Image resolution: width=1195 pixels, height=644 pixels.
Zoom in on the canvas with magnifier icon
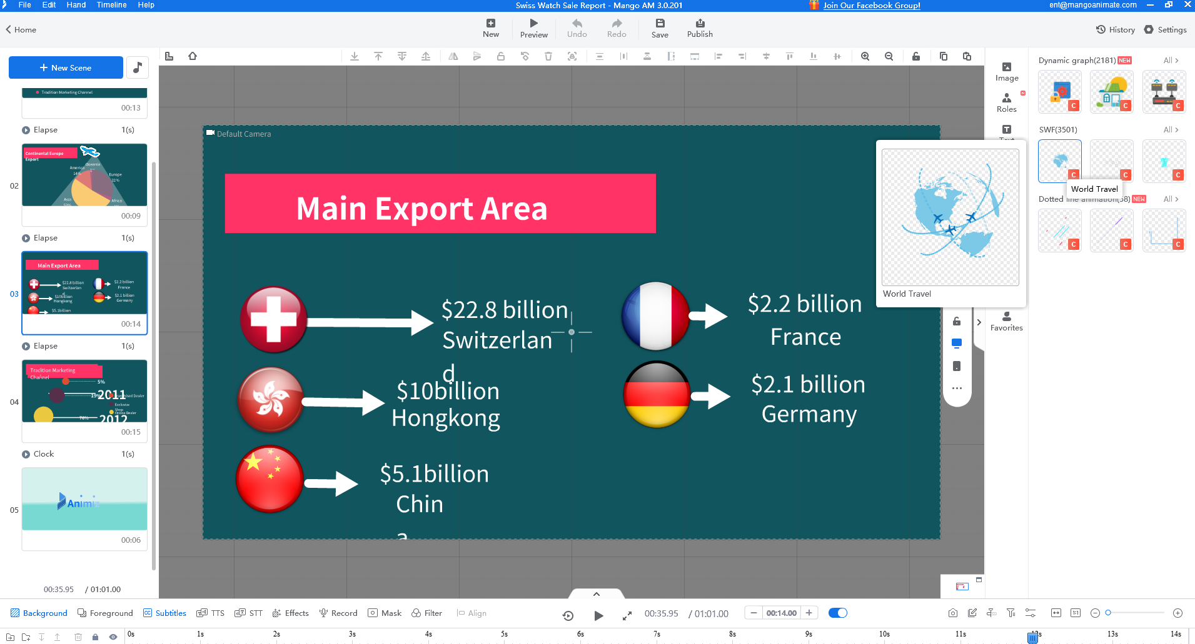[865, 56]
